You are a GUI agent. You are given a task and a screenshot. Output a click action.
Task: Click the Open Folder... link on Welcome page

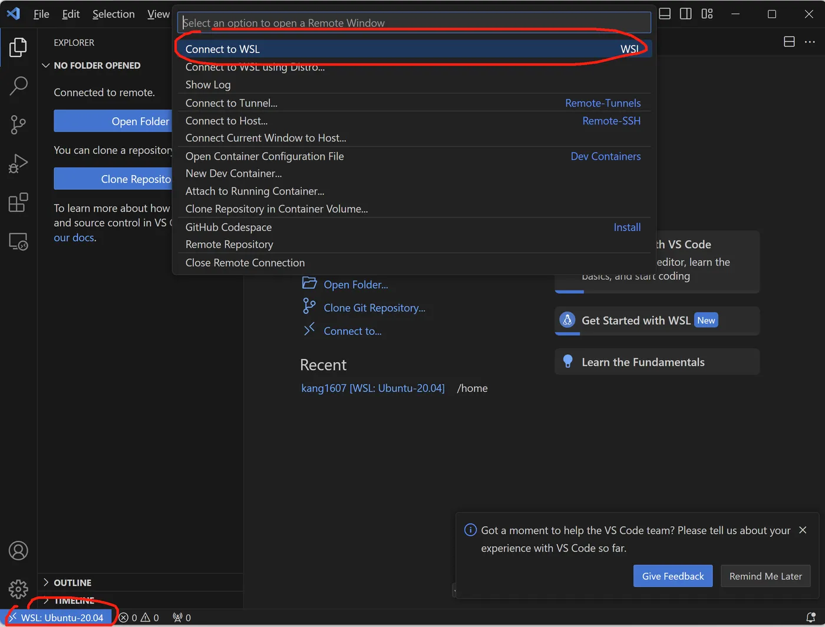(x=356, y=285)
